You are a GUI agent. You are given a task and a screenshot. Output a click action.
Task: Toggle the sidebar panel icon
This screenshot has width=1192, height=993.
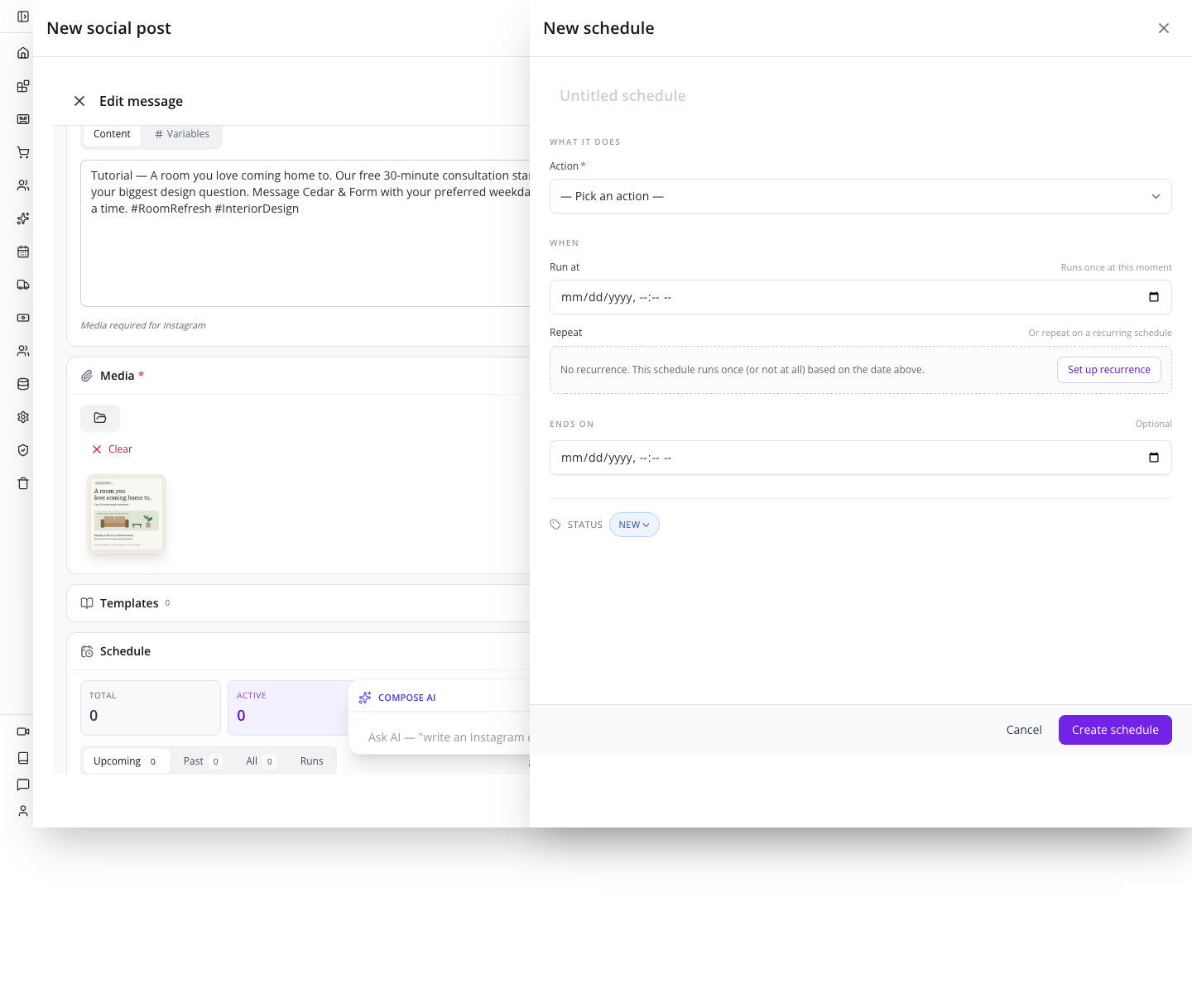point(23,17)
